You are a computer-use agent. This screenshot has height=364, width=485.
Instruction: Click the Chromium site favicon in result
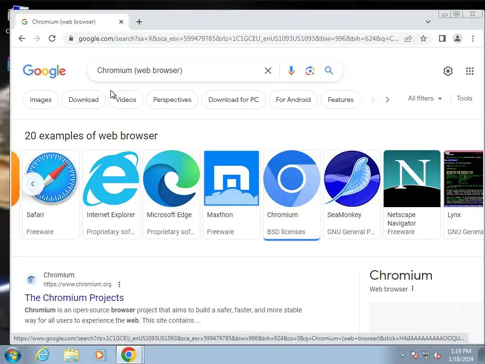31,280
